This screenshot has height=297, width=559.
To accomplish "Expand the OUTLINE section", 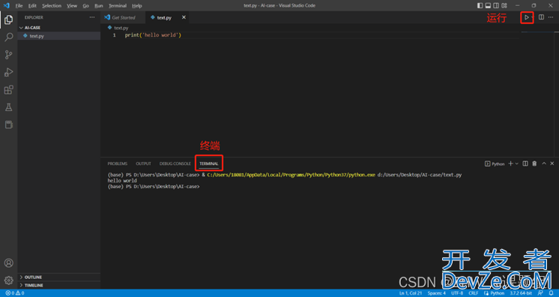I will coord(59,277).
